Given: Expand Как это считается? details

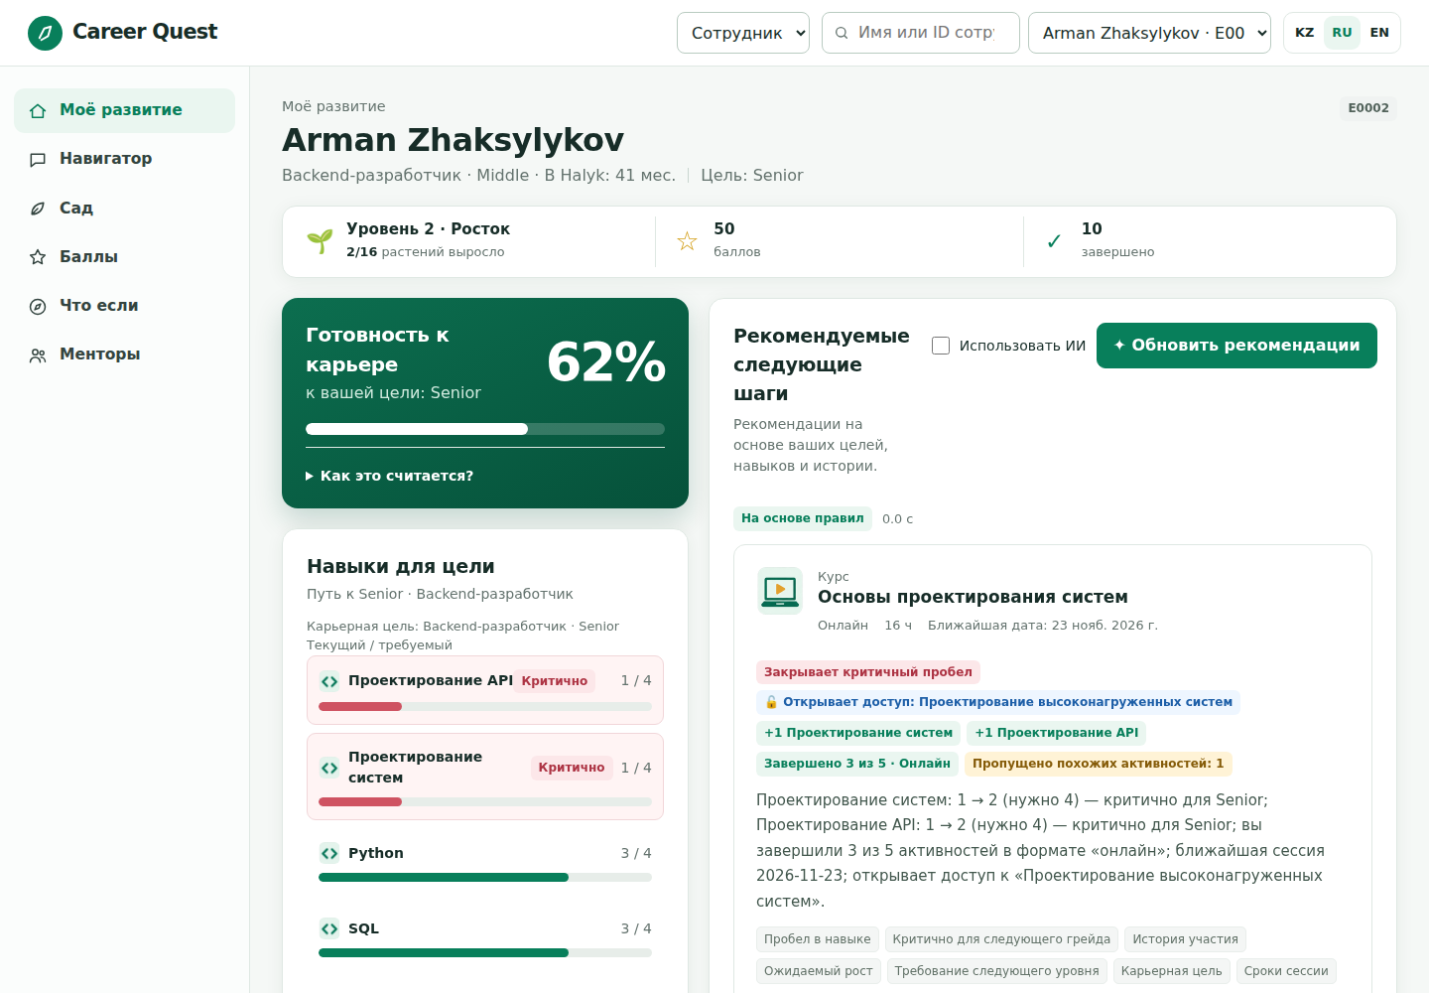Looking at the screenshot, I should [390, 477].
